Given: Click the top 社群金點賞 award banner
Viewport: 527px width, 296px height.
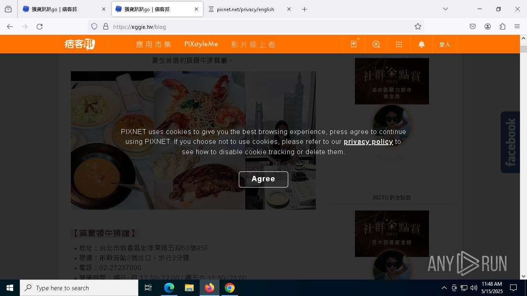Looking at the screenshot, I should coord(392,81).
